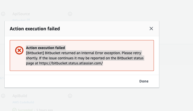
Task: Click the Bitbucket Internal Error message text
Action: [x=85, y=58]
